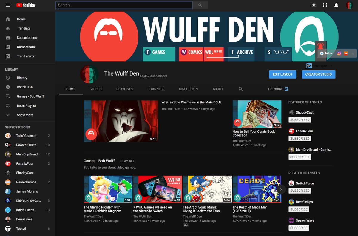Click the Edit Layout button
Screen dimensions: 358x236
click(283, 74)
